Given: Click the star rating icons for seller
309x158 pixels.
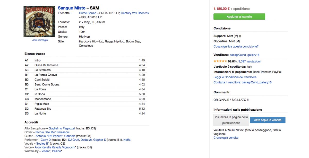Looking at the screenshot, I should pyautogui.click(x=220, y=61).
